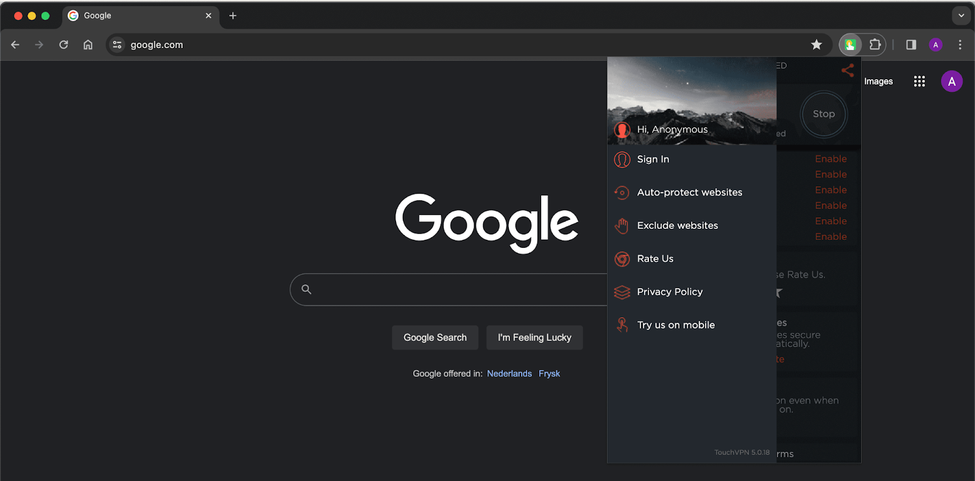Open the Chrome side panel
Screen dimensions: 975x481
click(911, 44)
